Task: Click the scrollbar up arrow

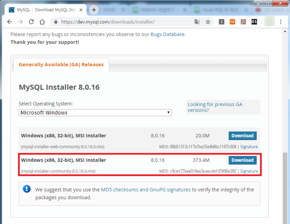Action: pos(285,31)
